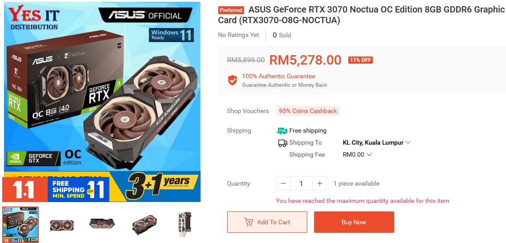Click the 95% Coins Cashback voucher

point(308,111)
